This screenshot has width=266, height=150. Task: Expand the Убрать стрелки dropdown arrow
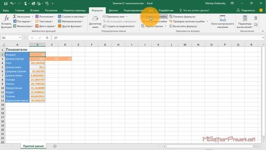tap(165, 26)
